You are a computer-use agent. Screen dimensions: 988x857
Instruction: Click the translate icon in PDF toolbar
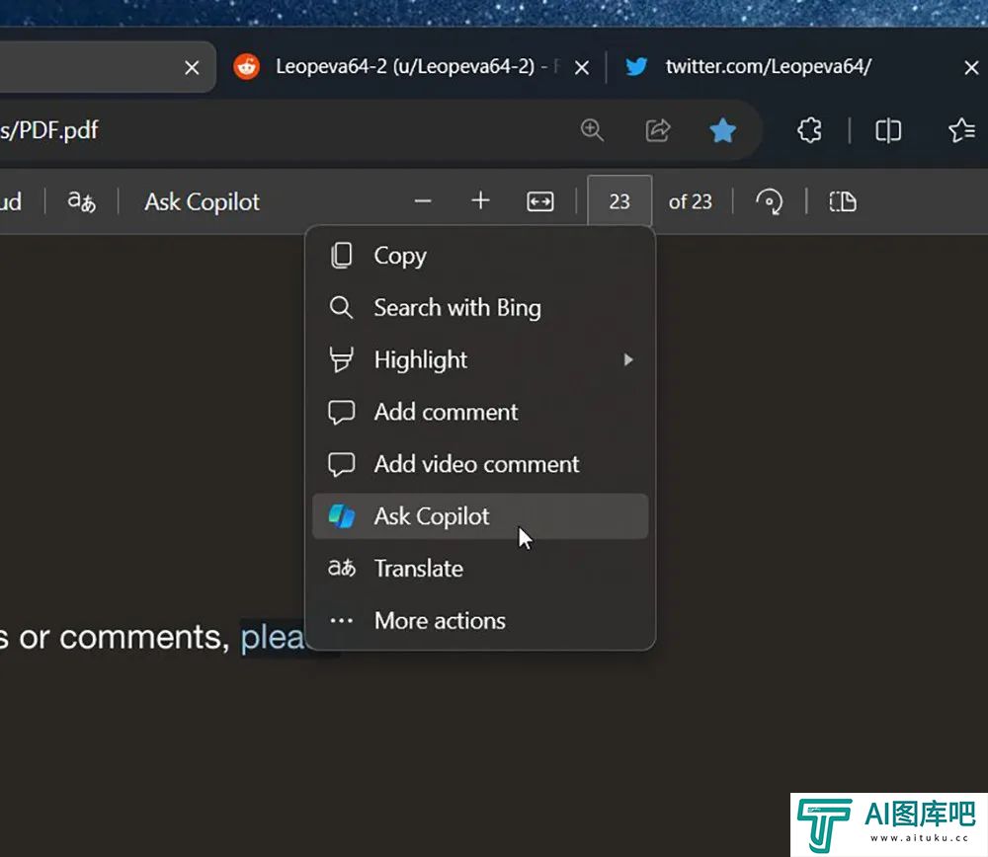82,202
